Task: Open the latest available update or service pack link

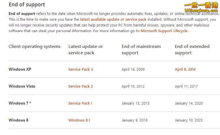Action: 113,20
